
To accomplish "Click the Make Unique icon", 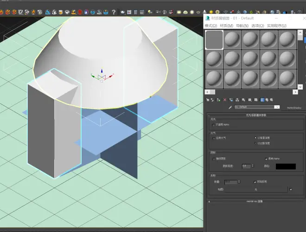I will (x=237, y=100).
